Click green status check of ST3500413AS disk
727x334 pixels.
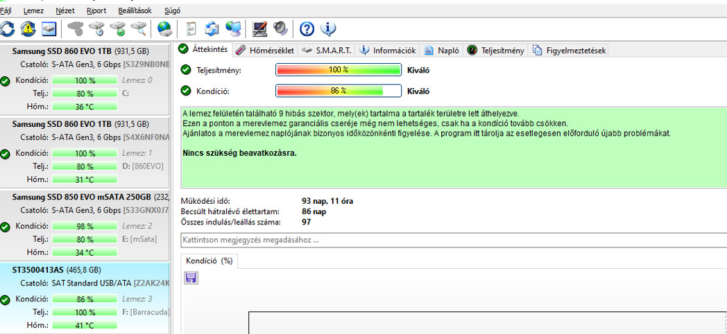(5, 301)
